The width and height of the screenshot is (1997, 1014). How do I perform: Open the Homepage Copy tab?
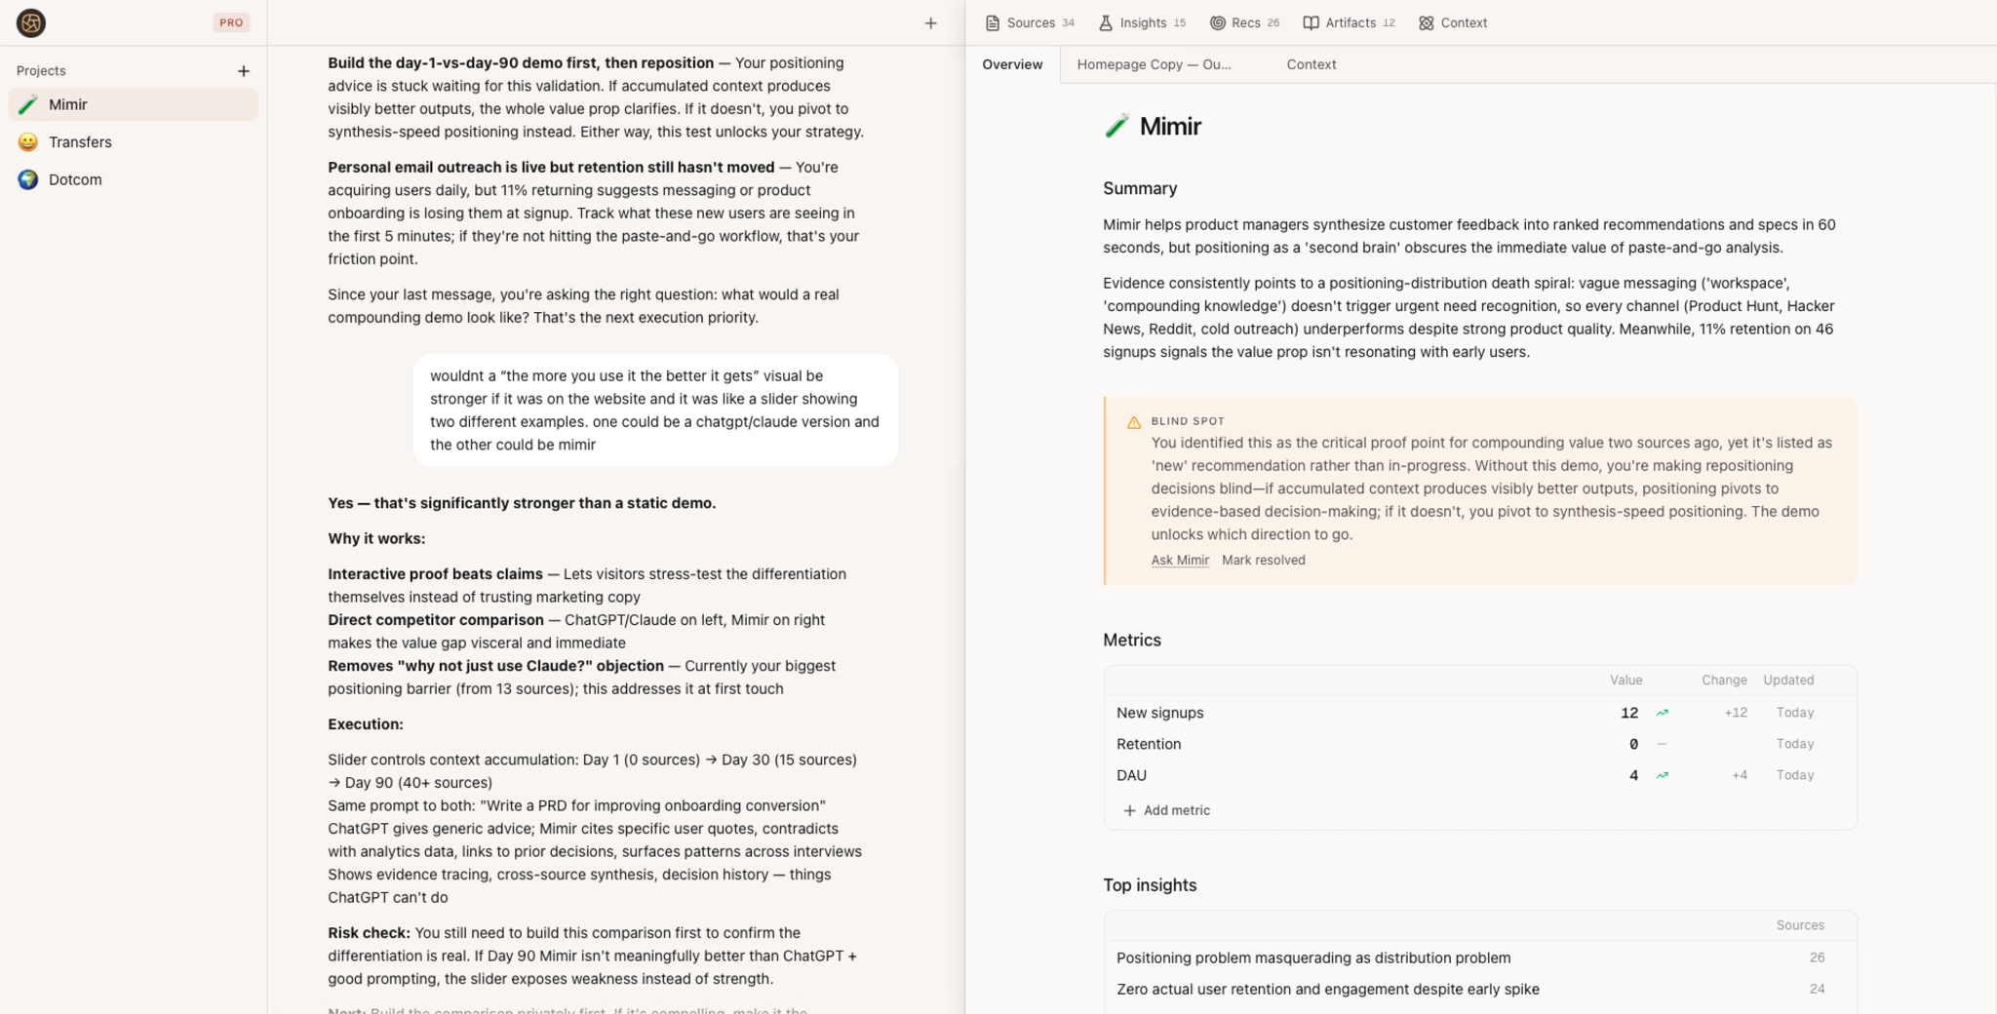point(1154,64)
